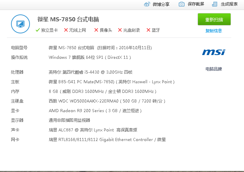Click the Weibo share icon

pyautogui.click(x=147, y=4)
